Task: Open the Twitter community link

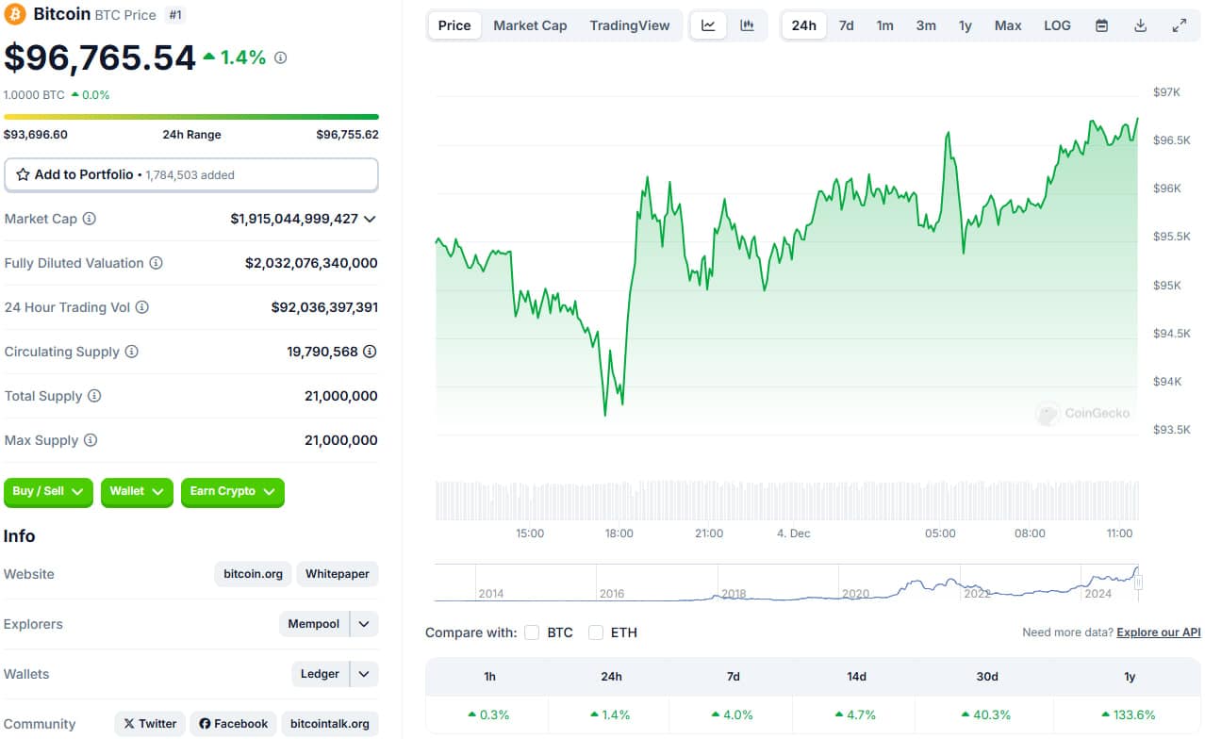Action: 150,724
